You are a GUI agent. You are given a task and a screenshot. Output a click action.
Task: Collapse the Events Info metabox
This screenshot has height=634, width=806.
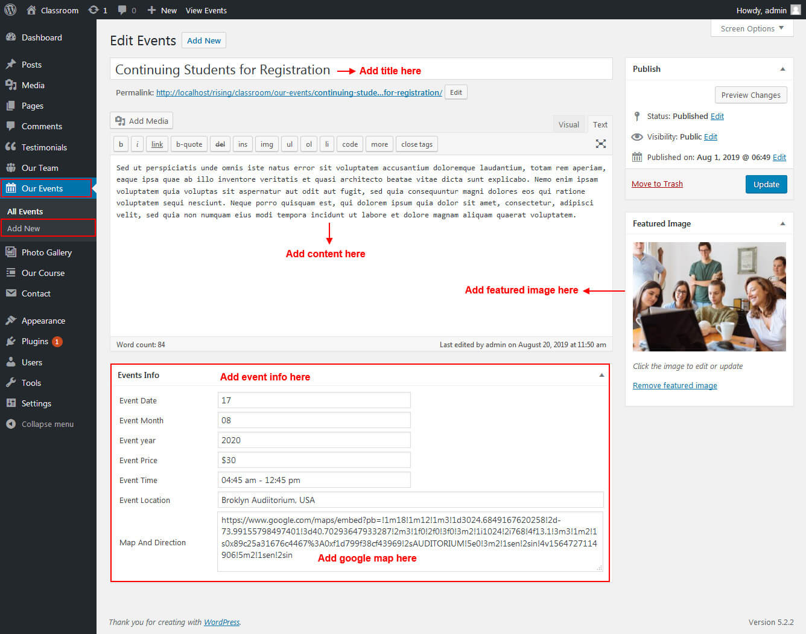(x=601, y=375)
